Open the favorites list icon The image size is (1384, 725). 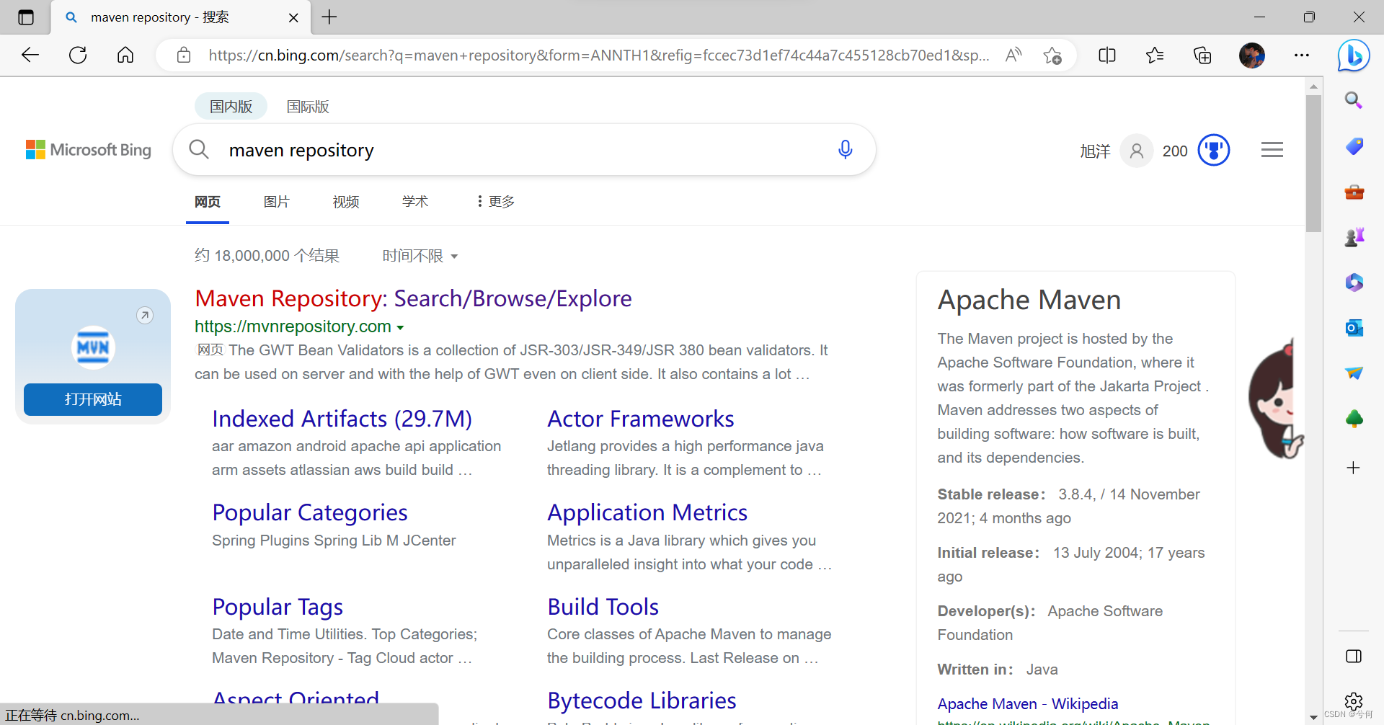(x=1155, y=55)
